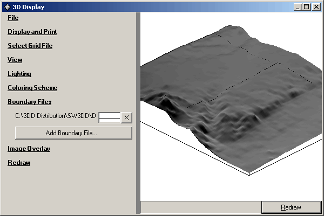This screenshot has height=216, width=324.
Task: Click the Redraw button at bottom right
Action: [x=292, y=207]
